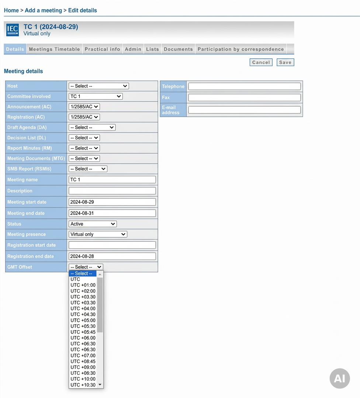
Task: Click the GMT offset list scrollbar thumb
Action: (100, 305)
